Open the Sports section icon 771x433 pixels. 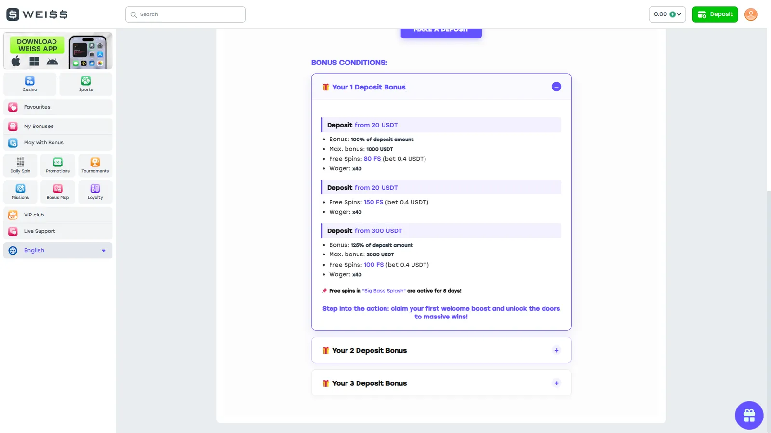[x=86, y=81]
